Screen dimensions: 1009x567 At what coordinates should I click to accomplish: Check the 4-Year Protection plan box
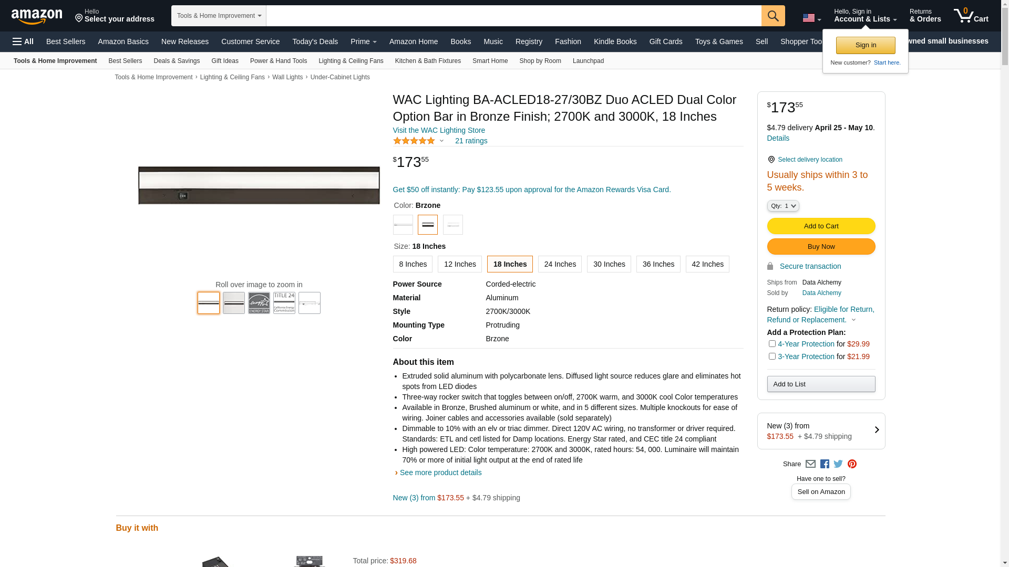[x=772, y=344]
